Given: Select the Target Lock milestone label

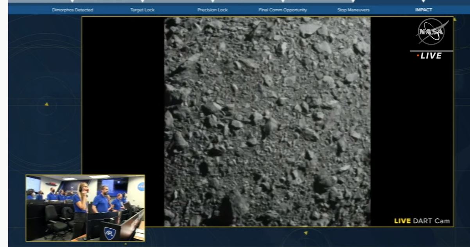Looking at the screenshot, I should (x=142, y=10).
